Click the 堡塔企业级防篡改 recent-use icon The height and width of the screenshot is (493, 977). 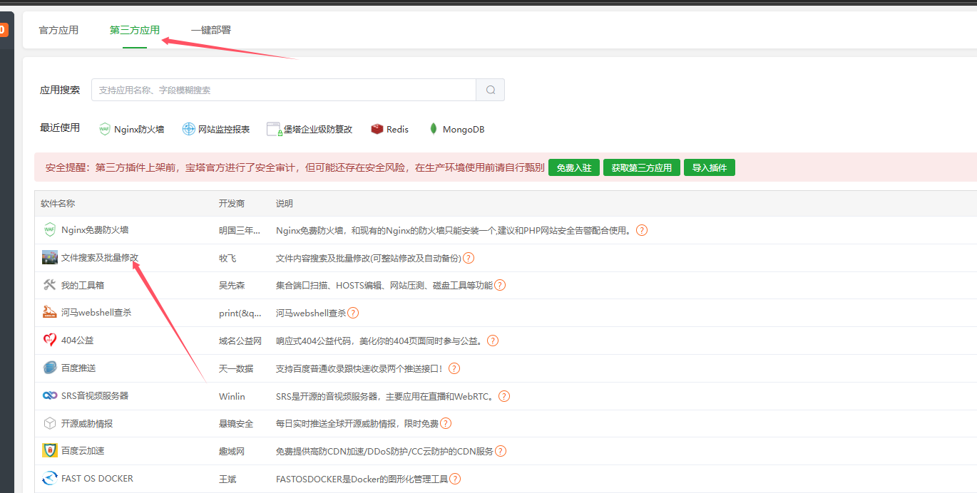coord(274,129)
